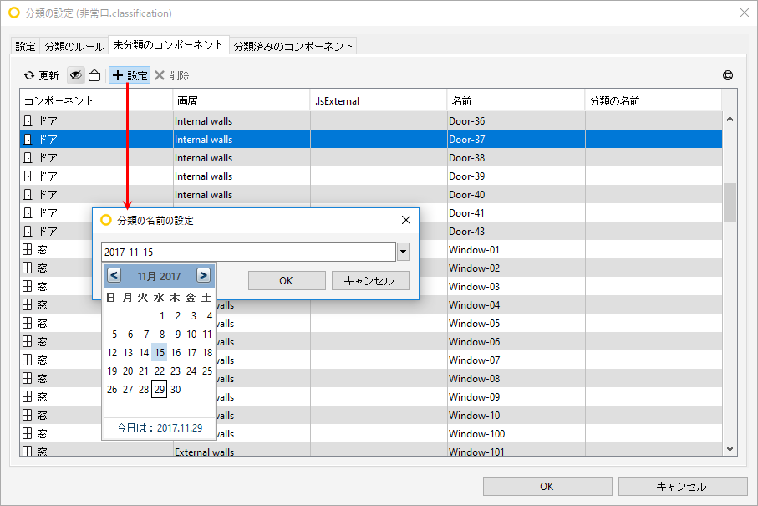Click the 今日は: 2017.11.29 link
The image size is (758, 506).
[x=160, y=428]
